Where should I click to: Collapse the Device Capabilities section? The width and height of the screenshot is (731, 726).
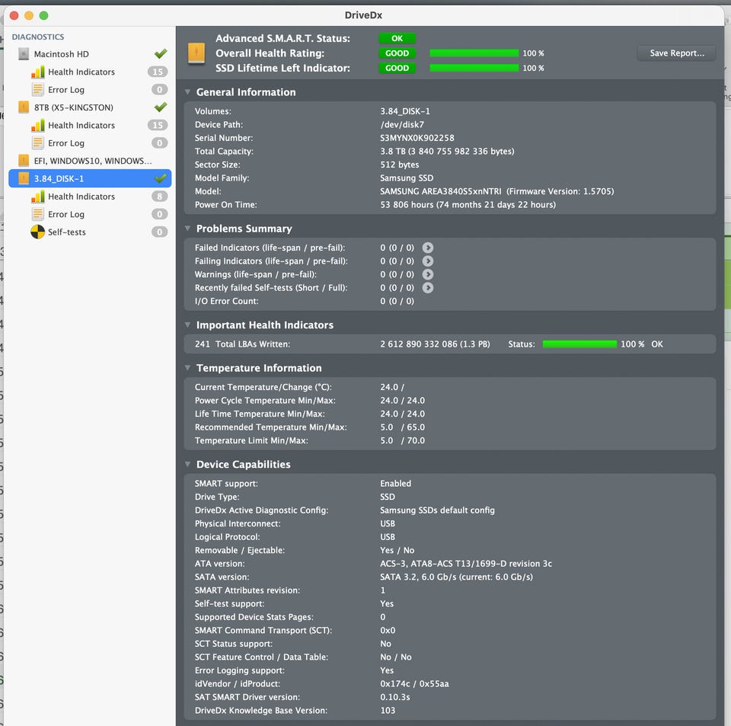point(187,465)
